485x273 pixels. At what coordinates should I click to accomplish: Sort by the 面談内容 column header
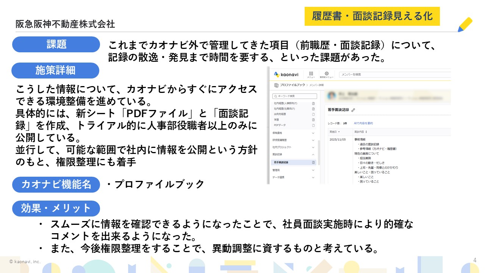click(361, 132)
